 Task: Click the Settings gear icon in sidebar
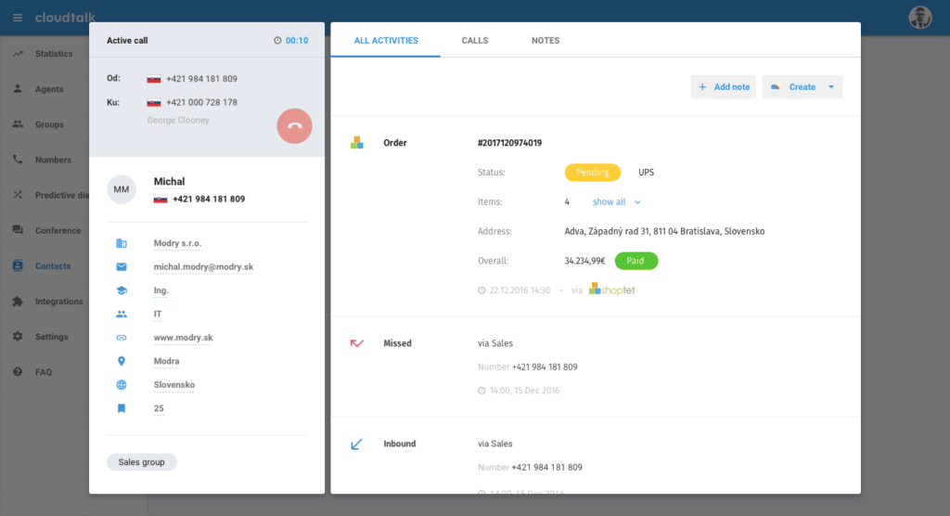[18, 337]
